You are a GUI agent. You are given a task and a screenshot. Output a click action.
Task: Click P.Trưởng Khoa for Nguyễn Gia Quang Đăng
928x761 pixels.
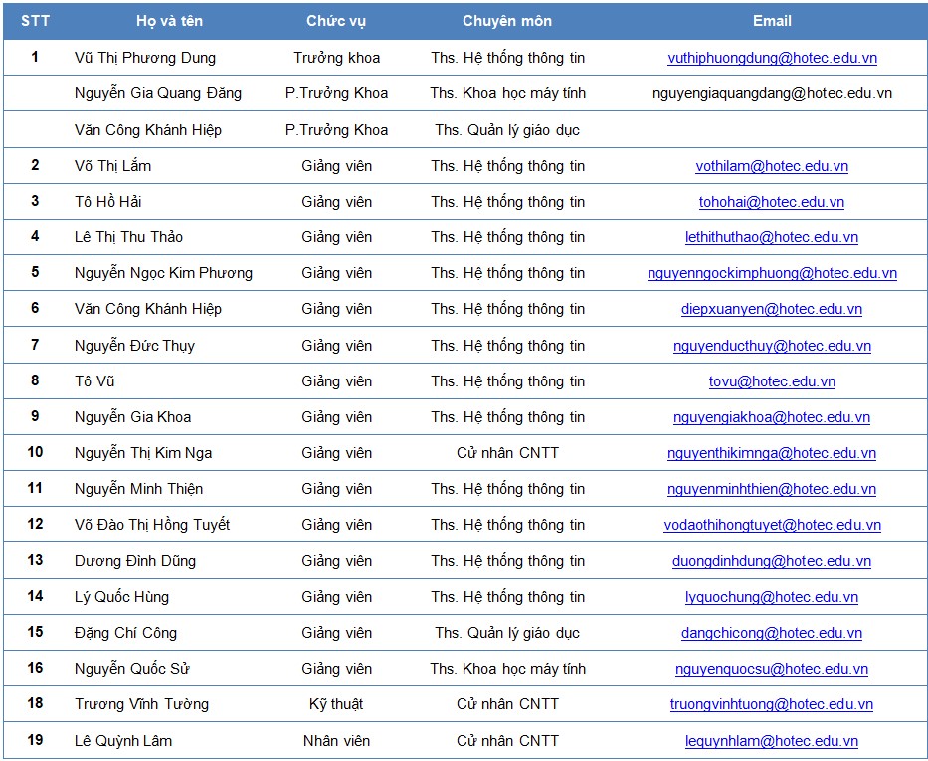(337, 93)
